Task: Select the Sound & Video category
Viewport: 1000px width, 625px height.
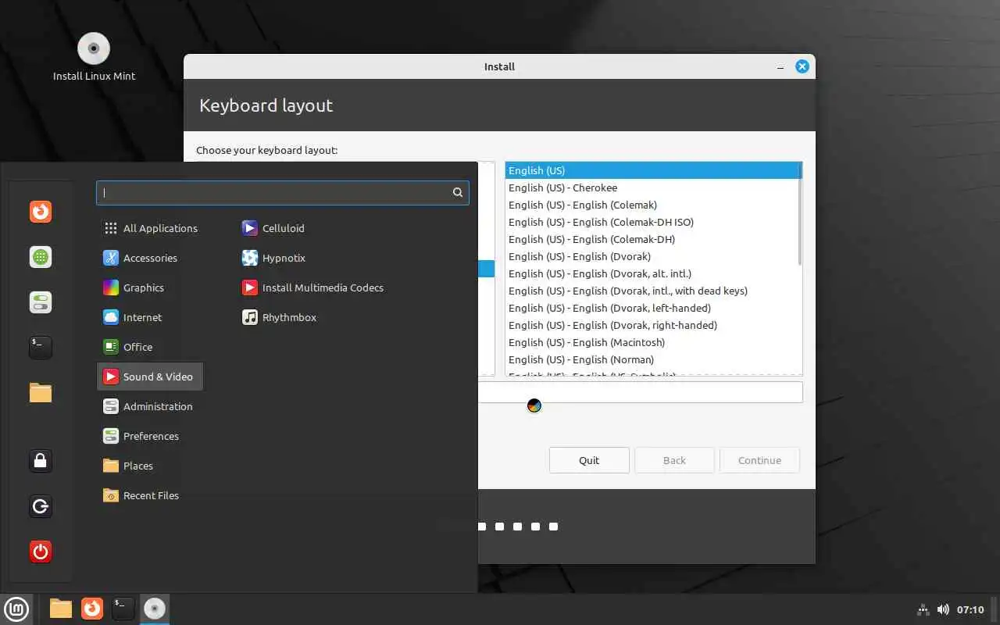Action: click(150, 377)
